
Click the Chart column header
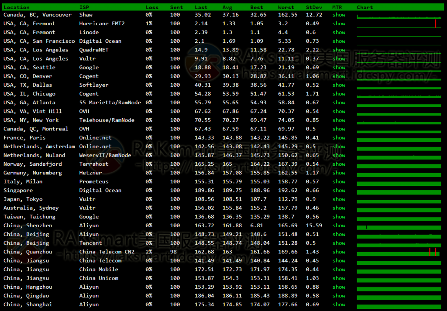pos(364,7)
